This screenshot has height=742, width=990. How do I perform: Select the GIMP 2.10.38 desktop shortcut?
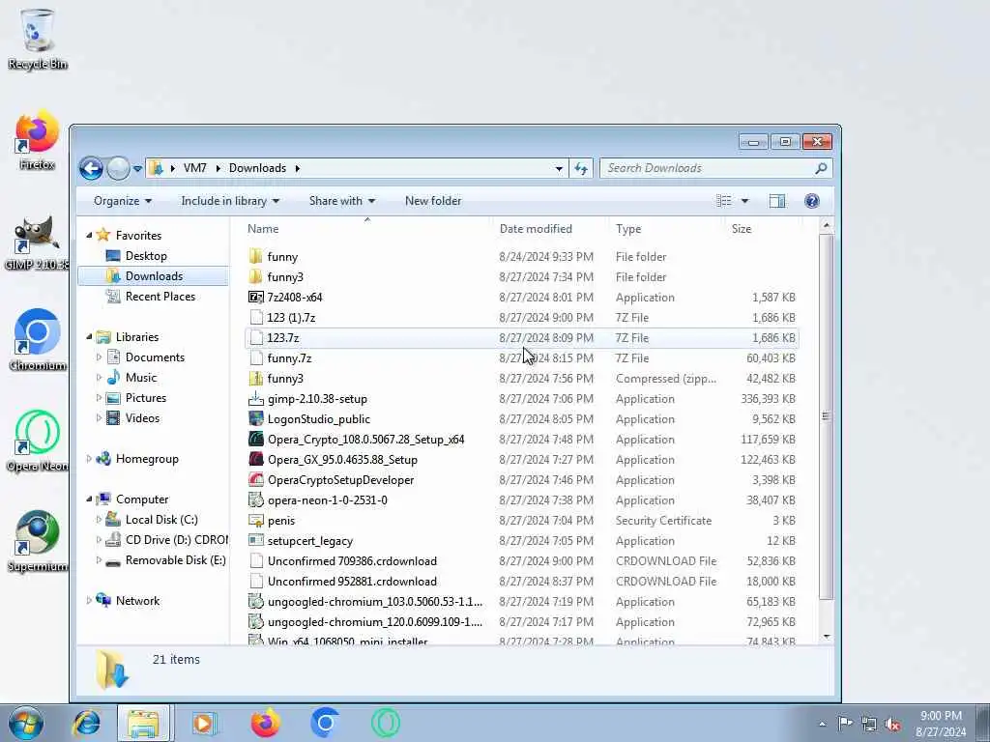tap(37, 243)
